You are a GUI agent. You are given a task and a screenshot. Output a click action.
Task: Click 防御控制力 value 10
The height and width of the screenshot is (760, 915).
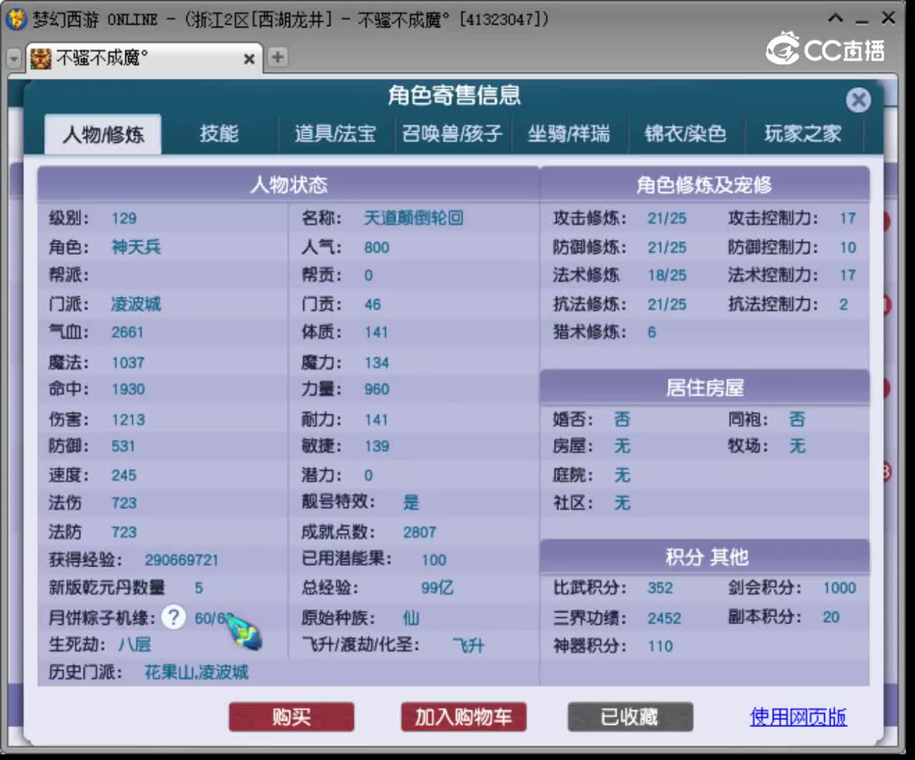(x=848, y=248)
